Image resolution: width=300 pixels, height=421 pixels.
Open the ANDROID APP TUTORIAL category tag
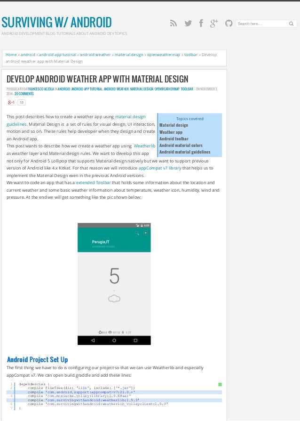(87, 89)
